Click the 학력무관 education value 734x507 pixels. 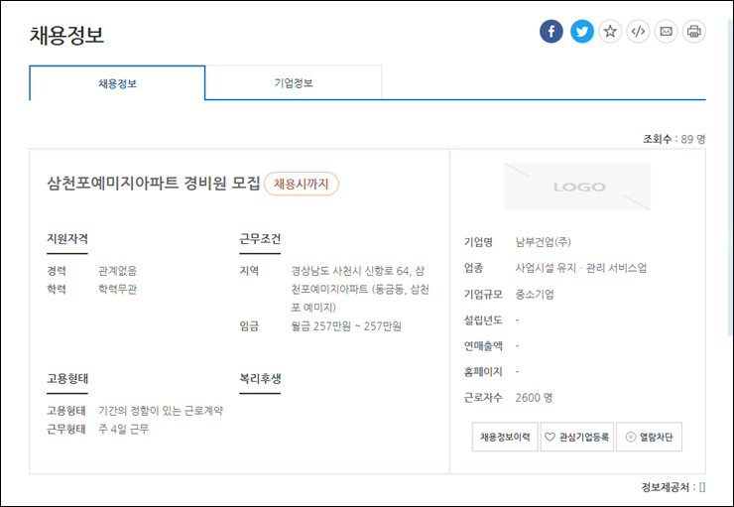117,290
